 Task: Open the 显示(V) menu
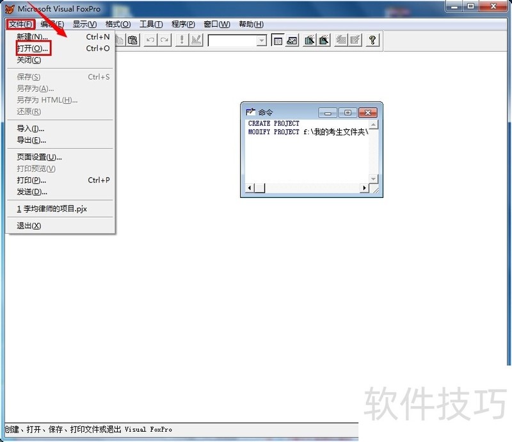[x=84, y=24]
